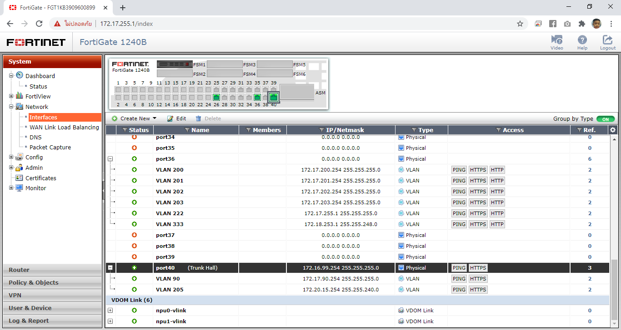Expand npu0-vlink row
Image resolution: width=621 pixels, height=330 pixels.
[x=110, y=310]
